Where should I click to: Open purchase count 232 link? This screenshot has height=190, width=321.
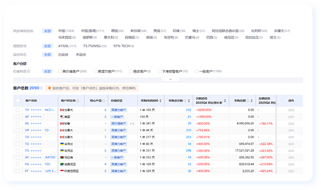click(x=189, y=110)
